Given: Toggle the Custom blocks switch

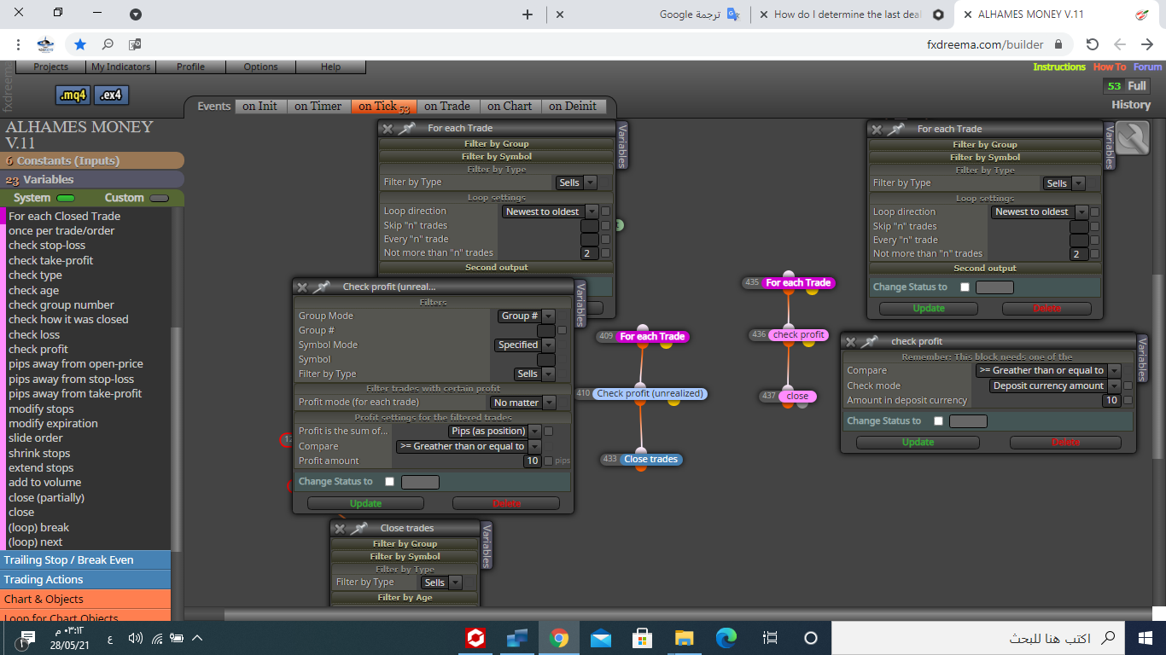Looking at the screenshot, I should click(159, 198).
